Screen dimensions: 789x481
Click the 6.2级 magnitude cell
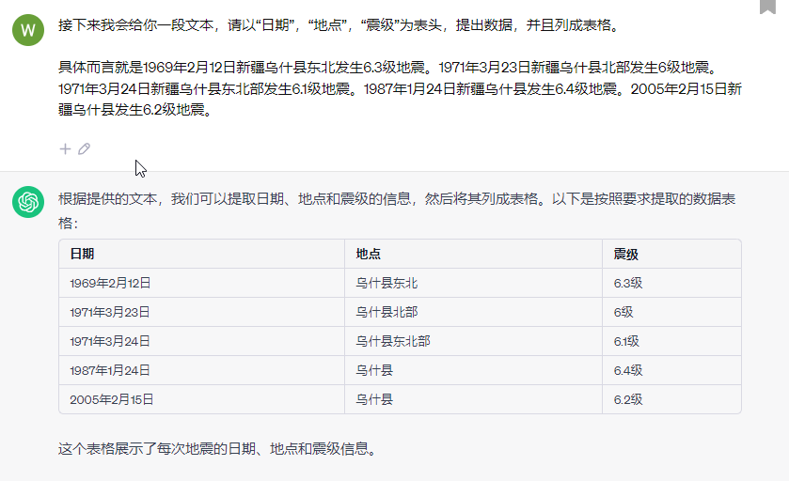click(x=627, y=400)
